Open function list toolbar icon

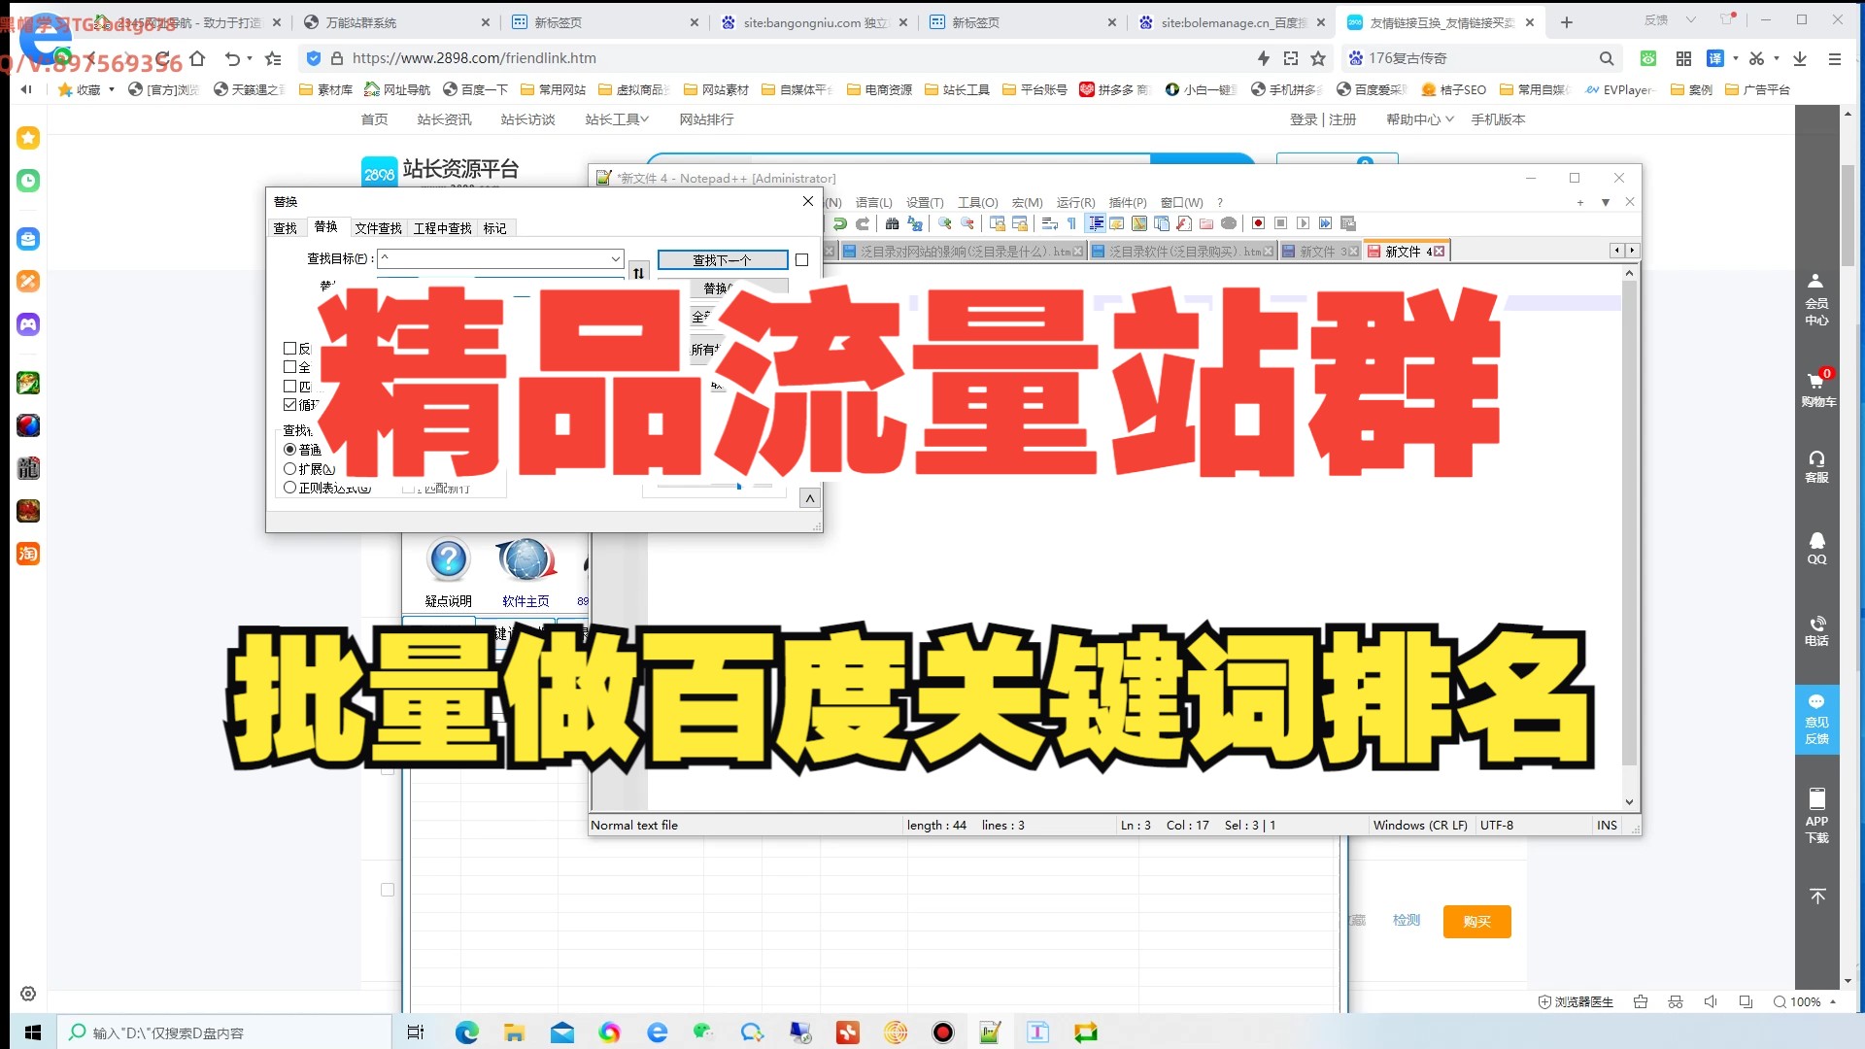coord(1184,223)
